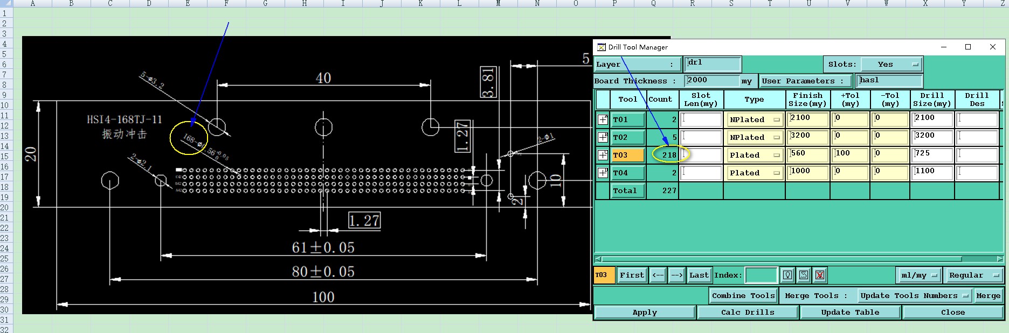This screenshot has width=1009, height=333.
Task: Click T03 Drill Size field 725
Action: [x=932, y=155]
